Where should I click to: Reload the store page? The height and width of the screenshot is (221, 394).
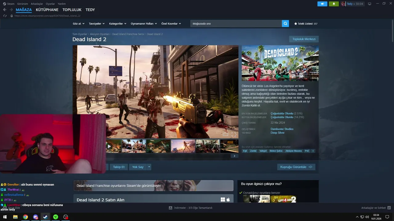coord(5,16)
